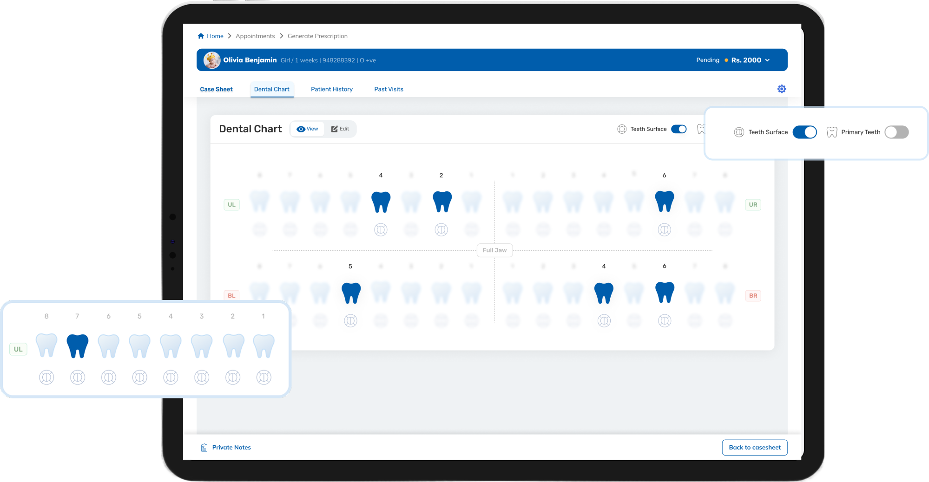
Task: Open the settings gear icon
Action: click(781, 89)
